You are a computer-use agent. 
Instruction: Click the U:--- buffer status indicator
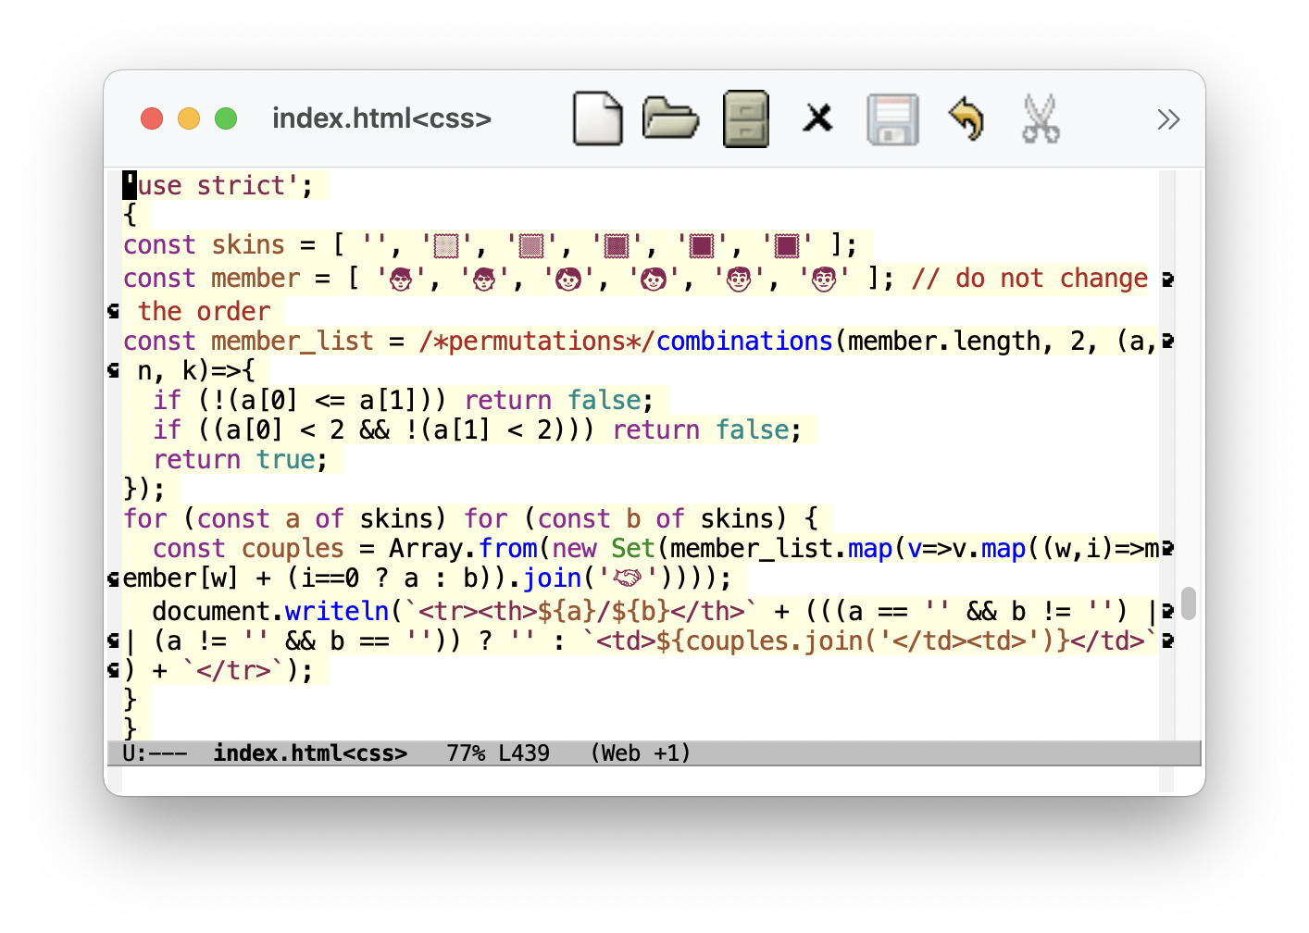click(x=155, y=753)
